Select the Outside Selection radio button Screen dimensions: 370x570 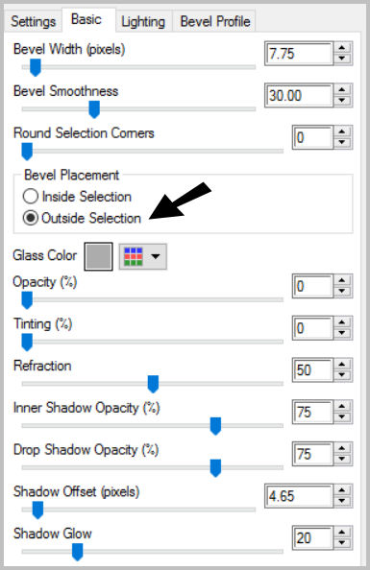pos(30,218)
